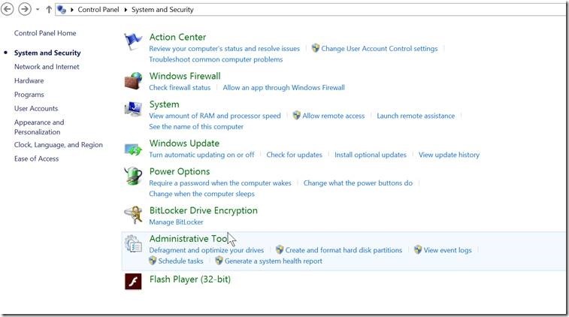
Task: Click Require a password when the computer wakes
Action: point(220,183)
